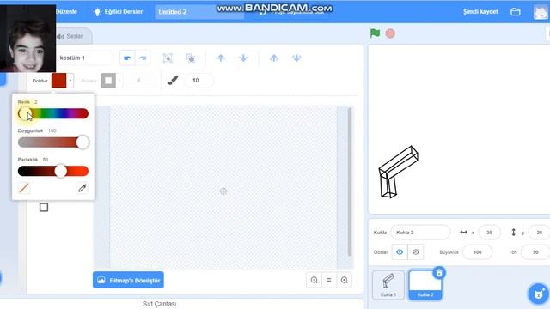
Task: Undo the last costume edit
Action: (127, 58)
